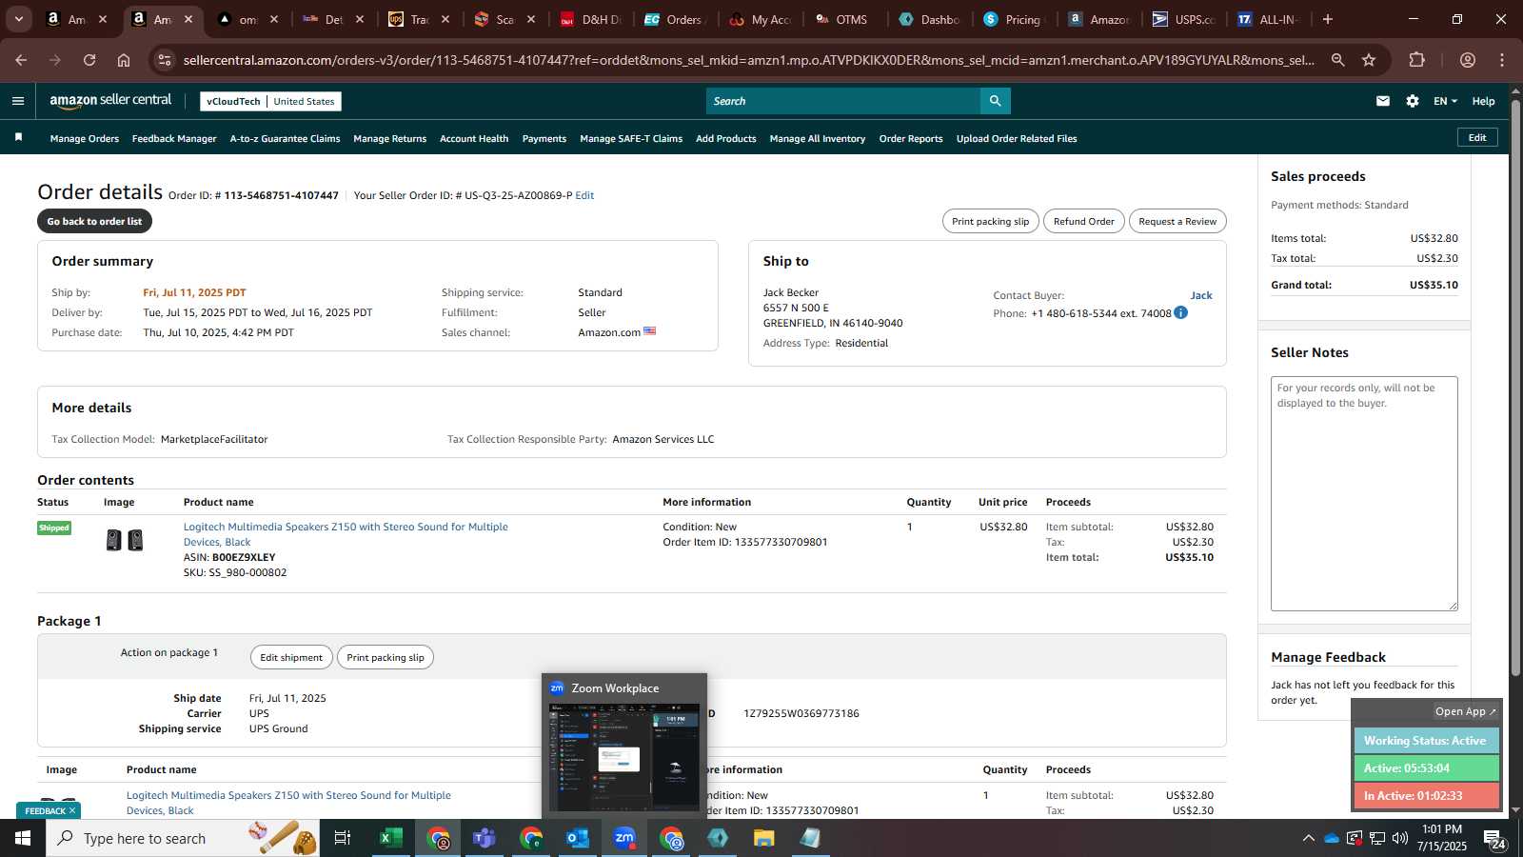The width and height of the screenshot is (1523, 857).
Task: Click into the Seller Notes text area
Action: click(1364, 493)
